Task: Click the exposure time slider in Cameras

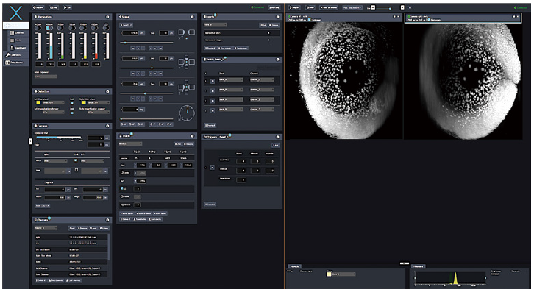Action: click(59, 138)
